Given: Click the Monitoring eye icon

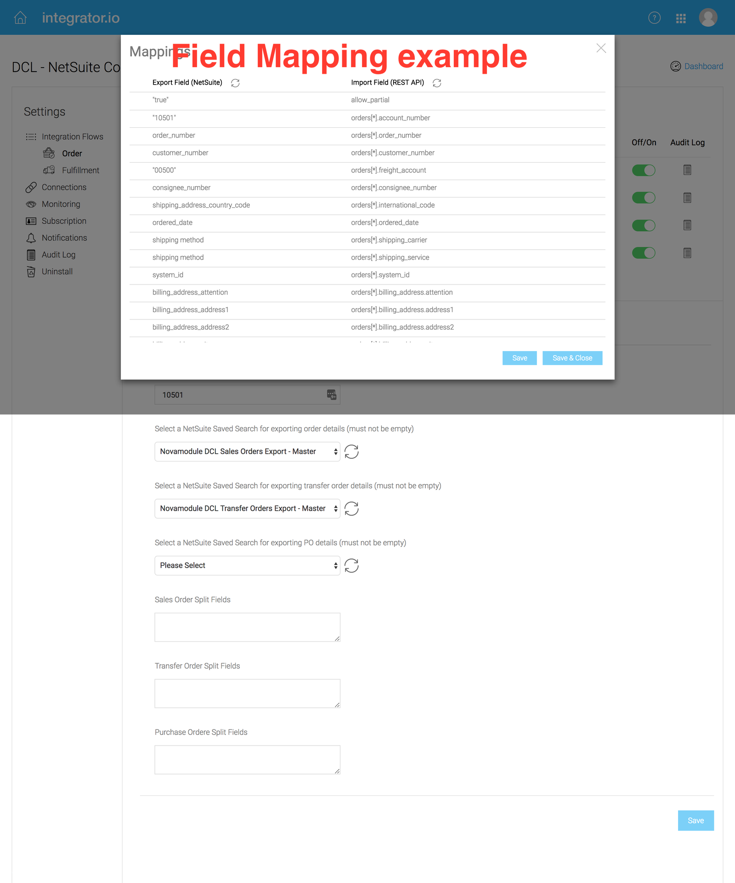Looking at the screenshot, I should tap(31, 204).
